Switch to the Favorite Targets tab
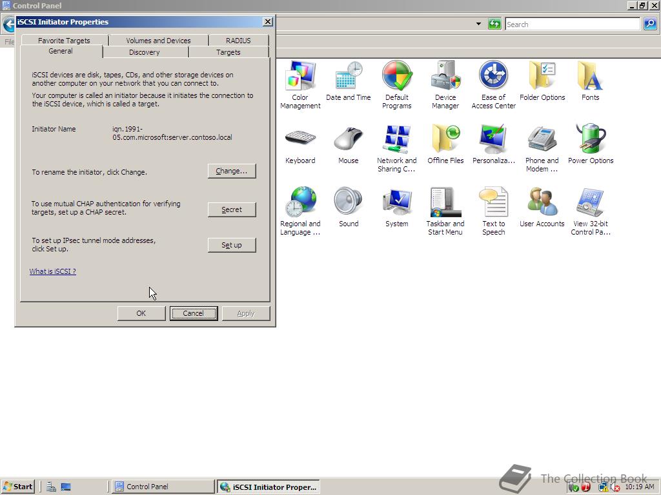Image resolution: width=661 pixels, height=495 pixels. [64, 41]
